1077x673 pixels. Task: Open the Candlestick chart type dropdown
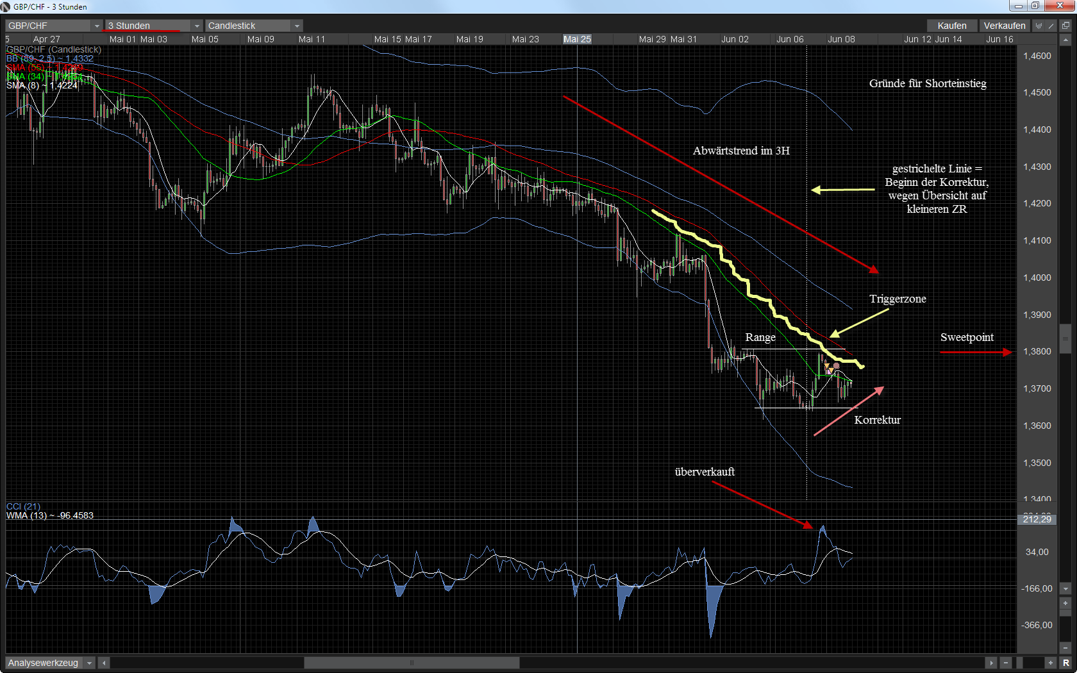[297, 26]
